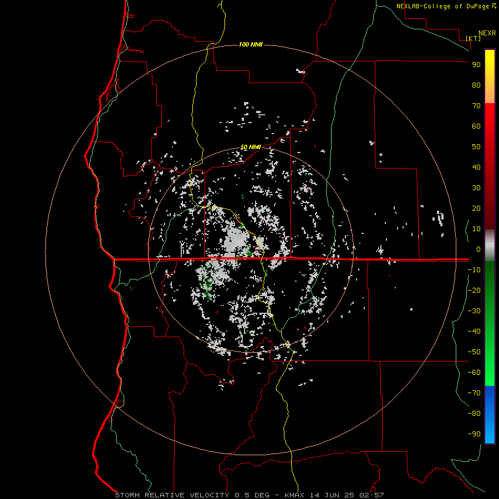
Task: Click the -30 value on velocity scale
Action: (x=474, y=311)
